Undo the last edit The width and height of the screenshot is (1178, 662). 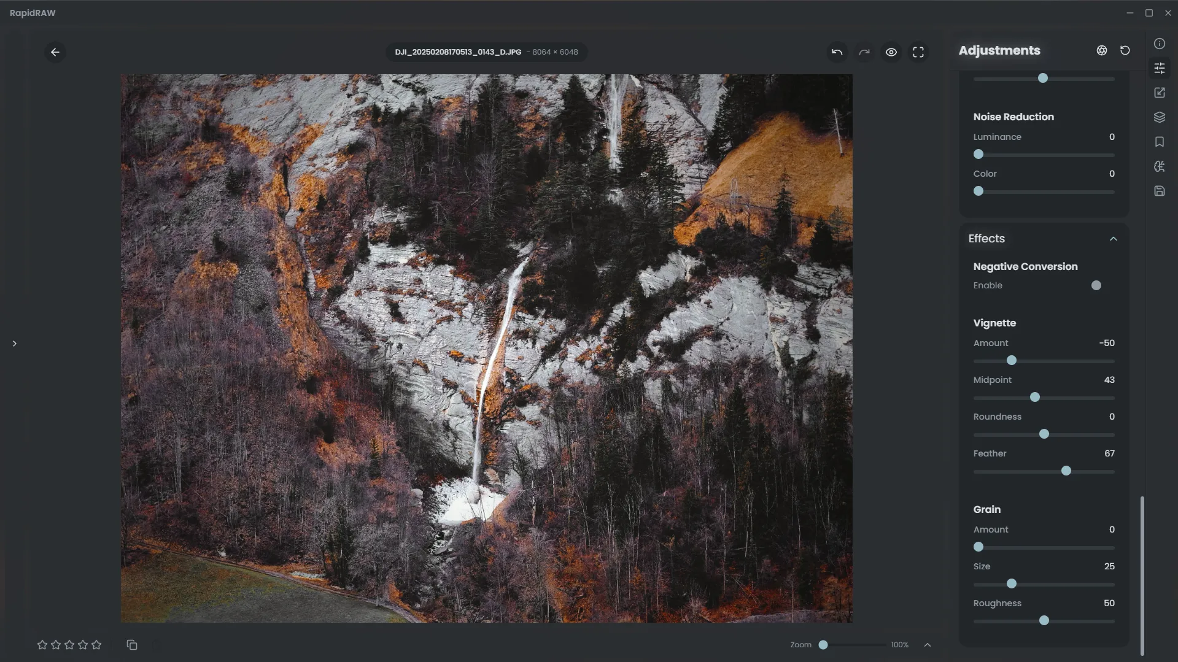(837, 52)
